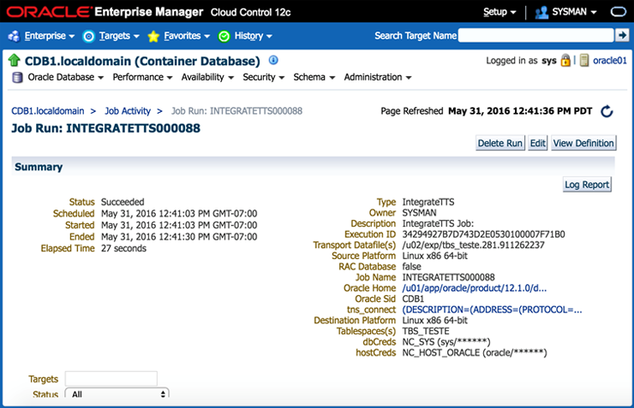Image resolution: width=634 pixels, height=408 pixels.
Task: Open the Oracle Home path link
Action: point(474,288)
